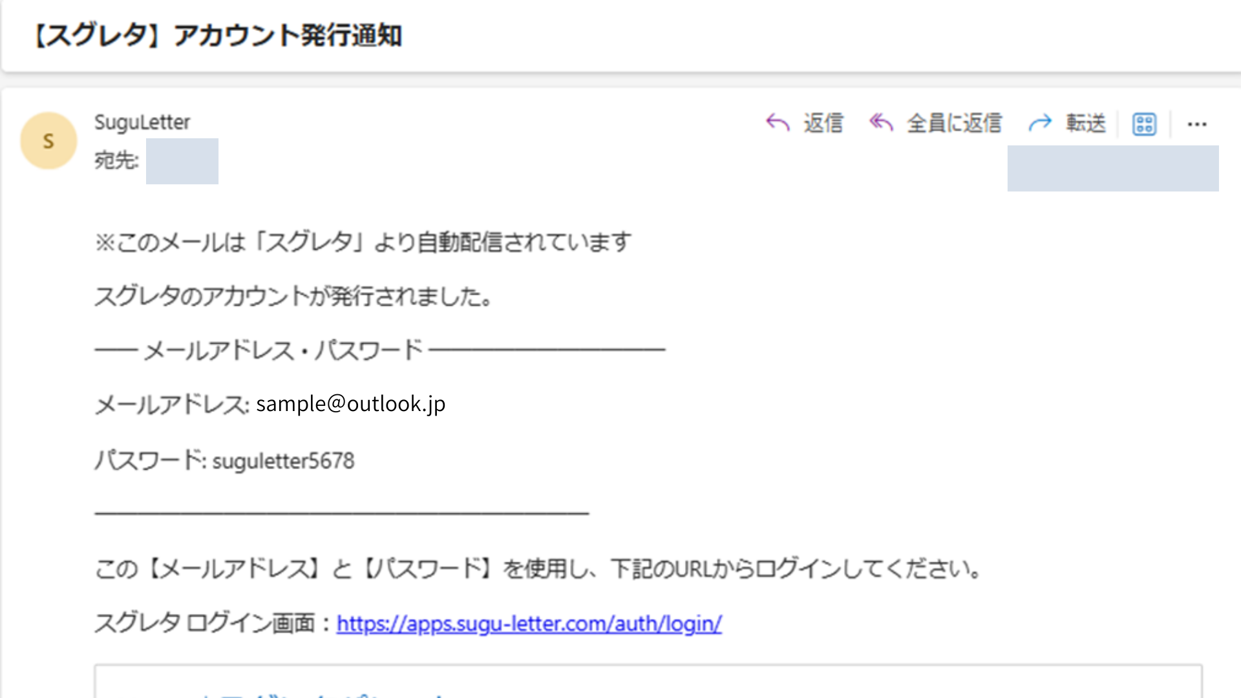Select the 全員に返信 text button
1241x698 pixels.
(x=954, y=123)
